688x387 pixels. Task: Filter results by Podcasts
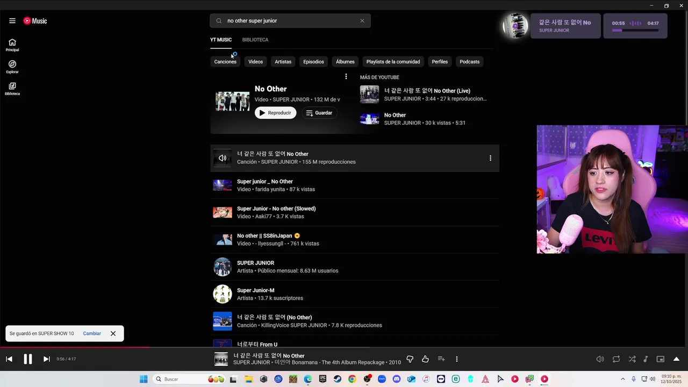[469, 62]
